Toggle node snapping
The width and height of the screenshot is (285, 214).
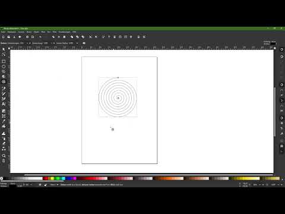(281, 85)
